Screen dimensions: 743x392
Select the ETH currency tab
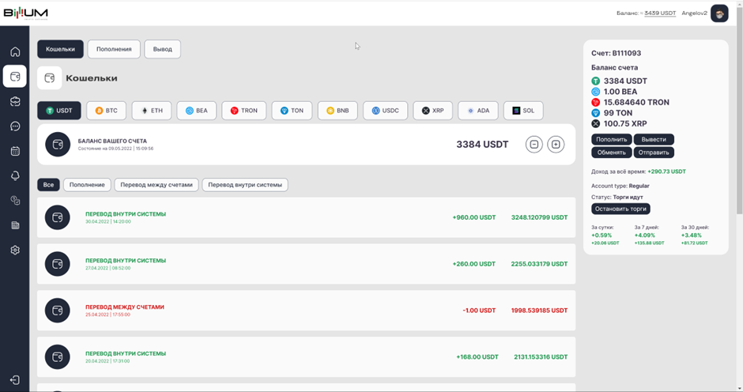tap(152, 111)
